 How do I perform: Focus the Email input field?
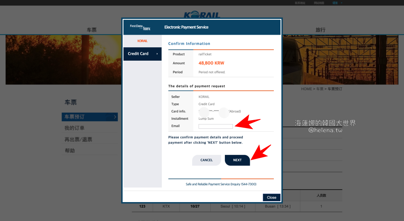click(x=215, y=126)
